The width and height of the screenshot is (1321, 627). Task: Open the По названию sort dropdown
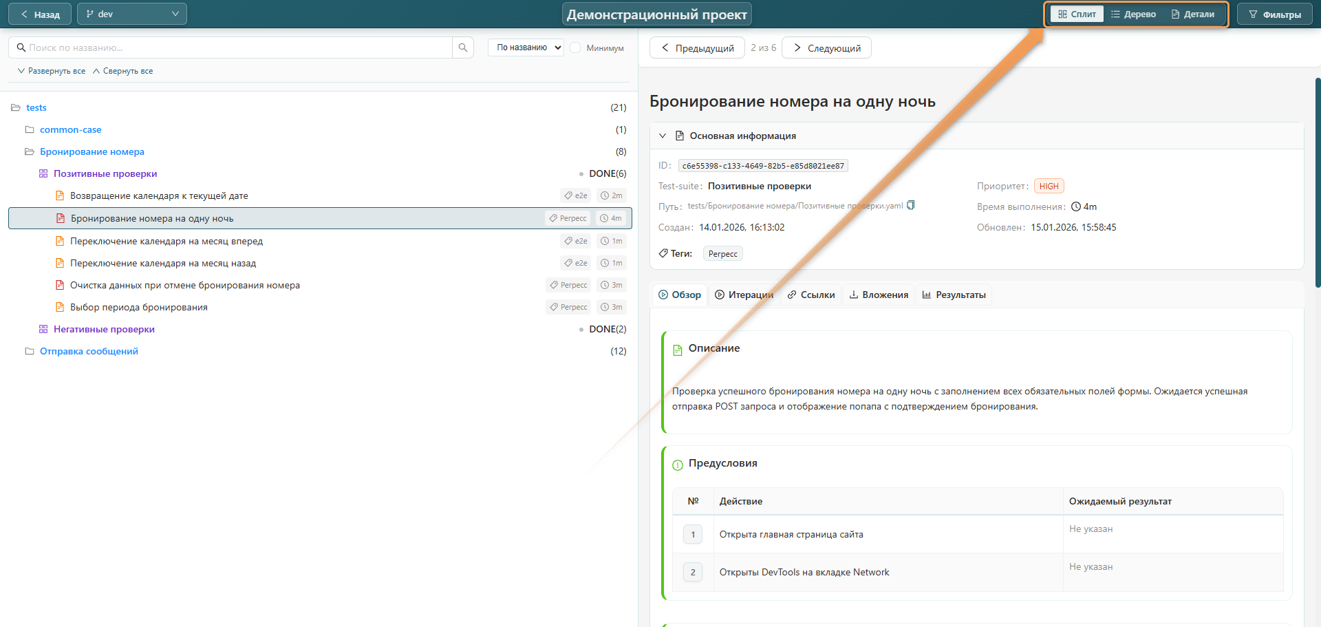coord(526,48)
